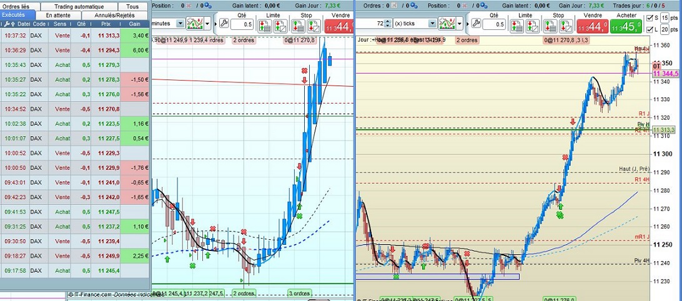682x301 pixels.
Task: Select executed order row at 10:37:32
Action: coord(75,36)
